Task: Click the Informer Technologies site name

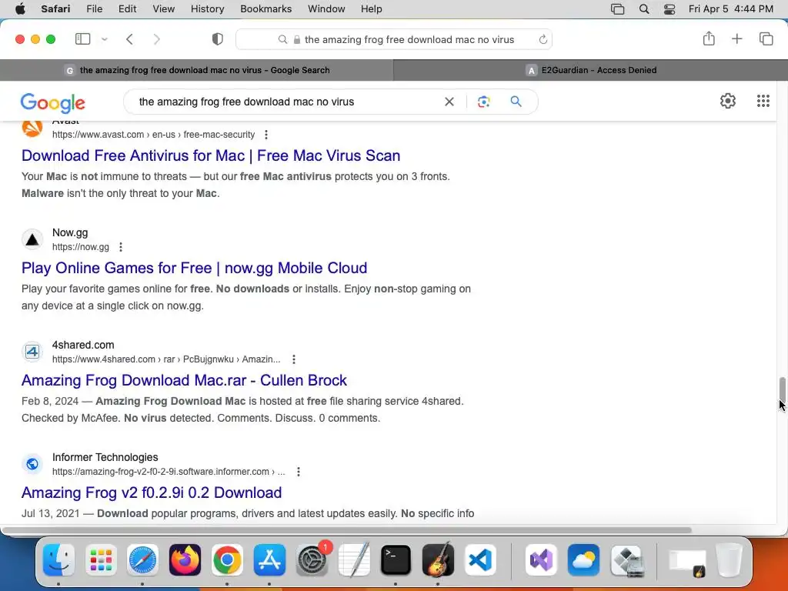Action: point(105,457)
